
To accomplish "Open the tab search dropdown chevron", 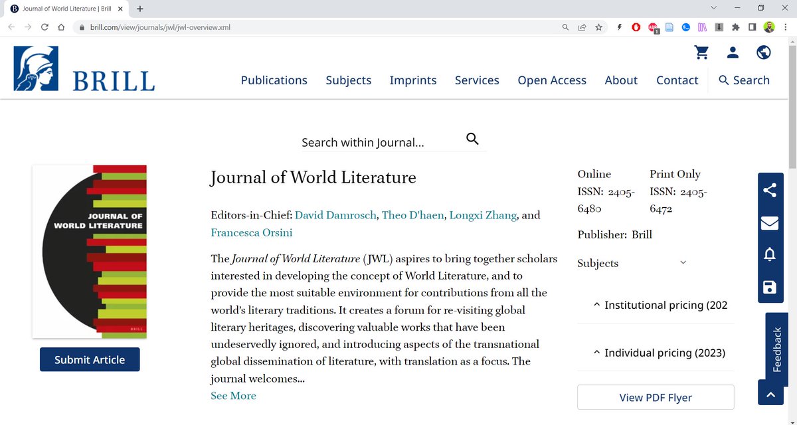I will [x=714, y=8].
